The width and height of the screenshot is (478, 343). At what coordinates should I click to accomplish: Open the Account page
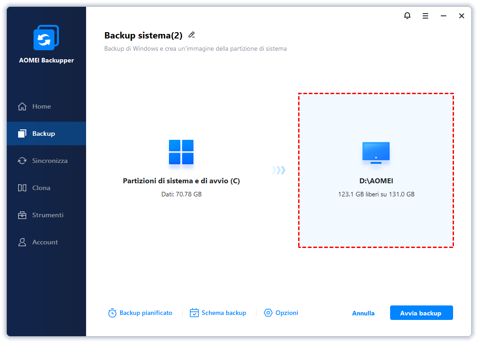click(x=45, y=242)
